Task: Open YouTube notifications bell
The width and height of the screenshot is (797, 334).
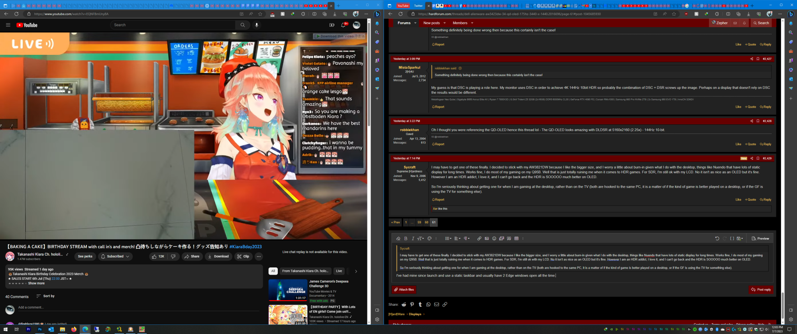Action: 343,25
